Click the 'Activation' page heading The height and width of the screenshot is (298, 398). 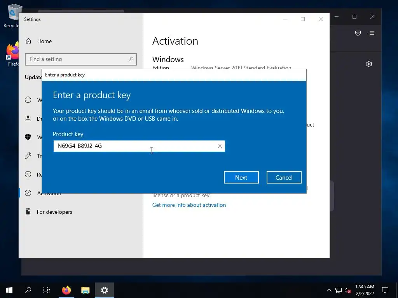pos(175,41)
